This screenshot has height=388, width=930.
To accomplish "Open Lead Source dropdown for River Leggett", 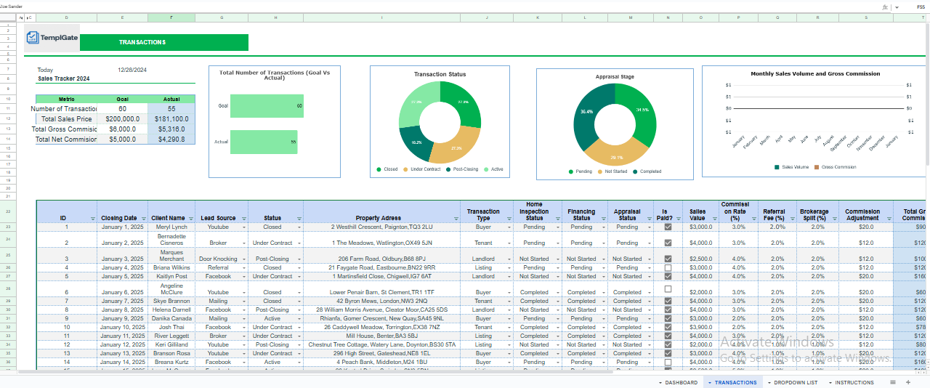I will 243,336.
